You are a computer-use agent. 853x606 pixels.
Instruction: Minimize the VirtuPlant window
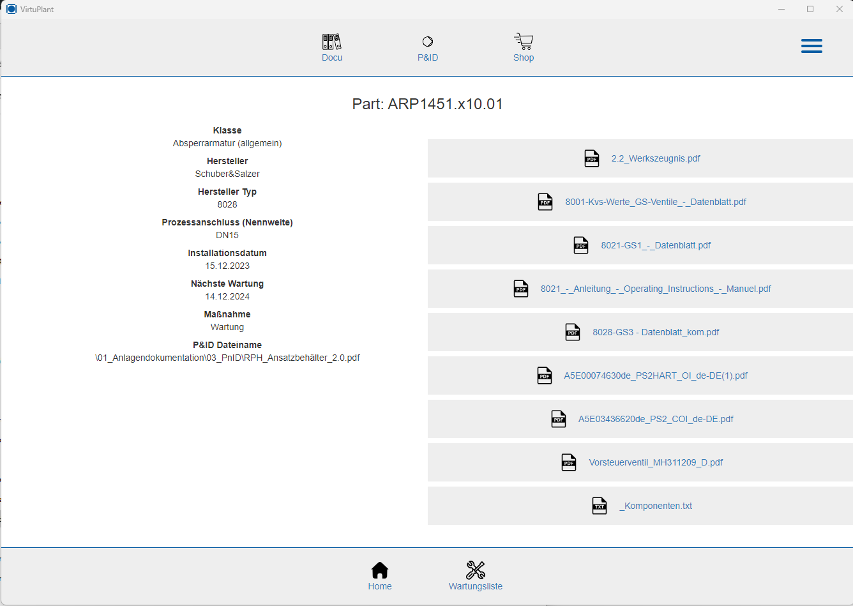[x=781, y=9]
